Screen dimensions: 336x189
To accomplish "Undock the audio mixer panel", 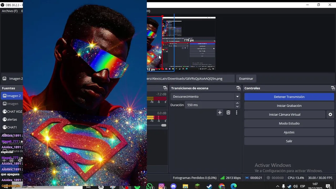I will tap(165, 88).
